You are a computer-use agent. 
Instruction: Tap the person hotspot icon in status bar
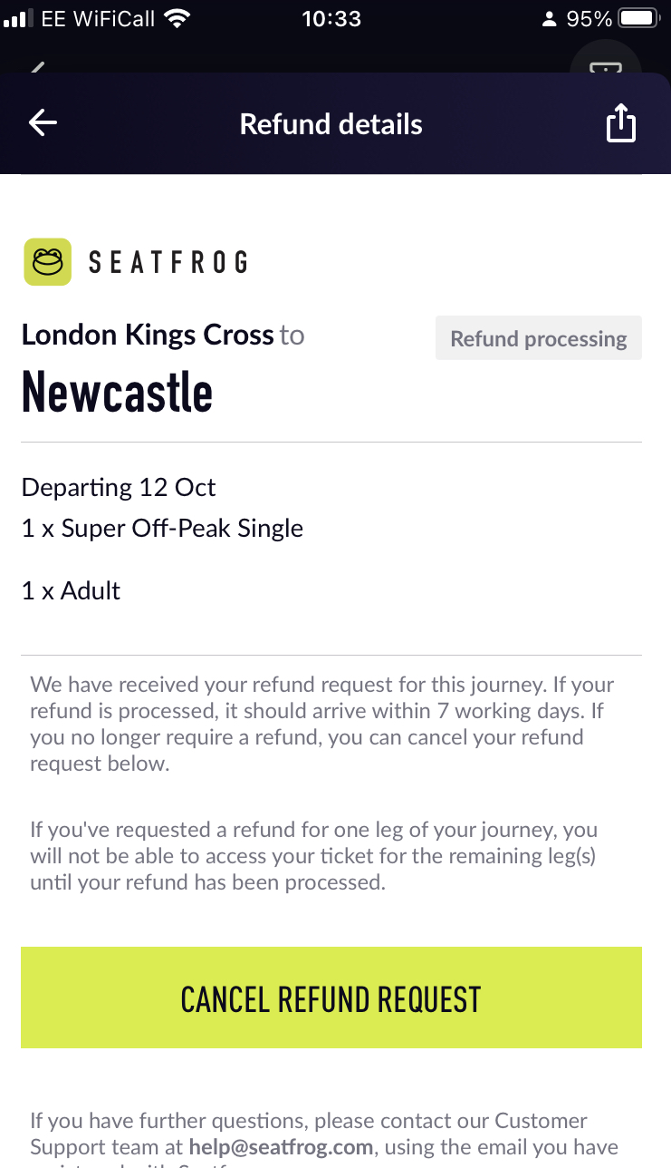click(x=549, y=19)
